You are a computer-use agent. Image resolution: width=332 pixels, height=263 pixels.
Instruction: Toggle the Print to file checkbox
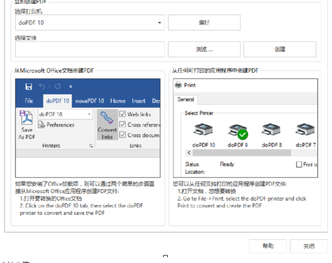(299, 164)
